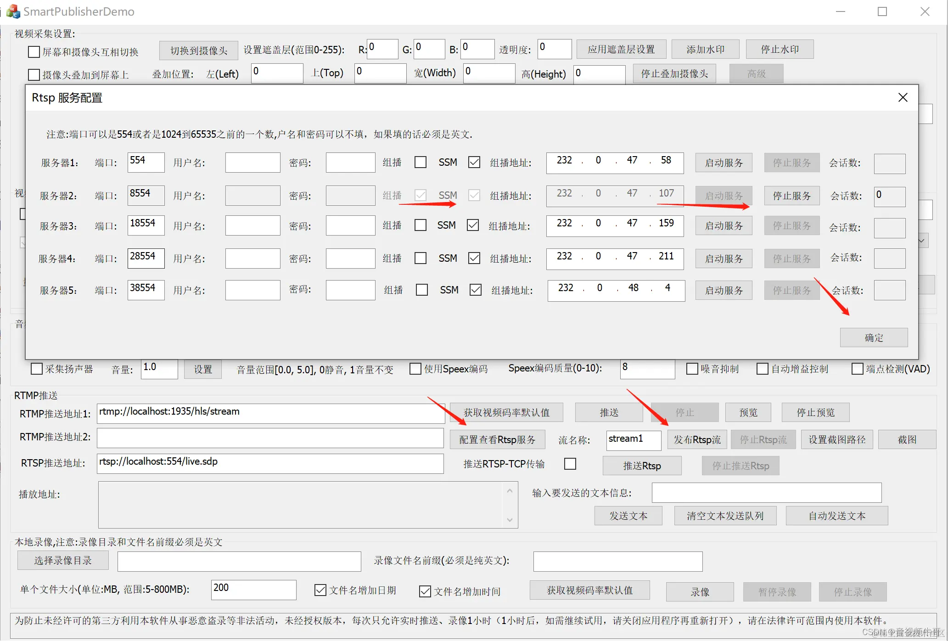Click the port field for server 5
The height and width of the screenshot is (641, 948).
click(x=146, y=290)
